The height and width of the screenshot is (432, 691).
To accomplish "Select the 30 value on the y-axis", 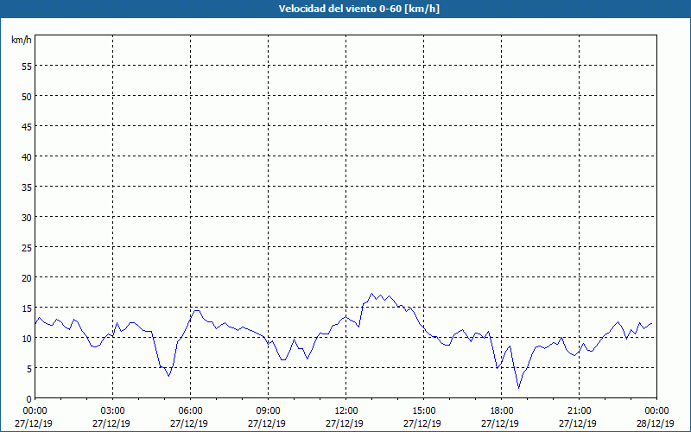I will [27, 217].
